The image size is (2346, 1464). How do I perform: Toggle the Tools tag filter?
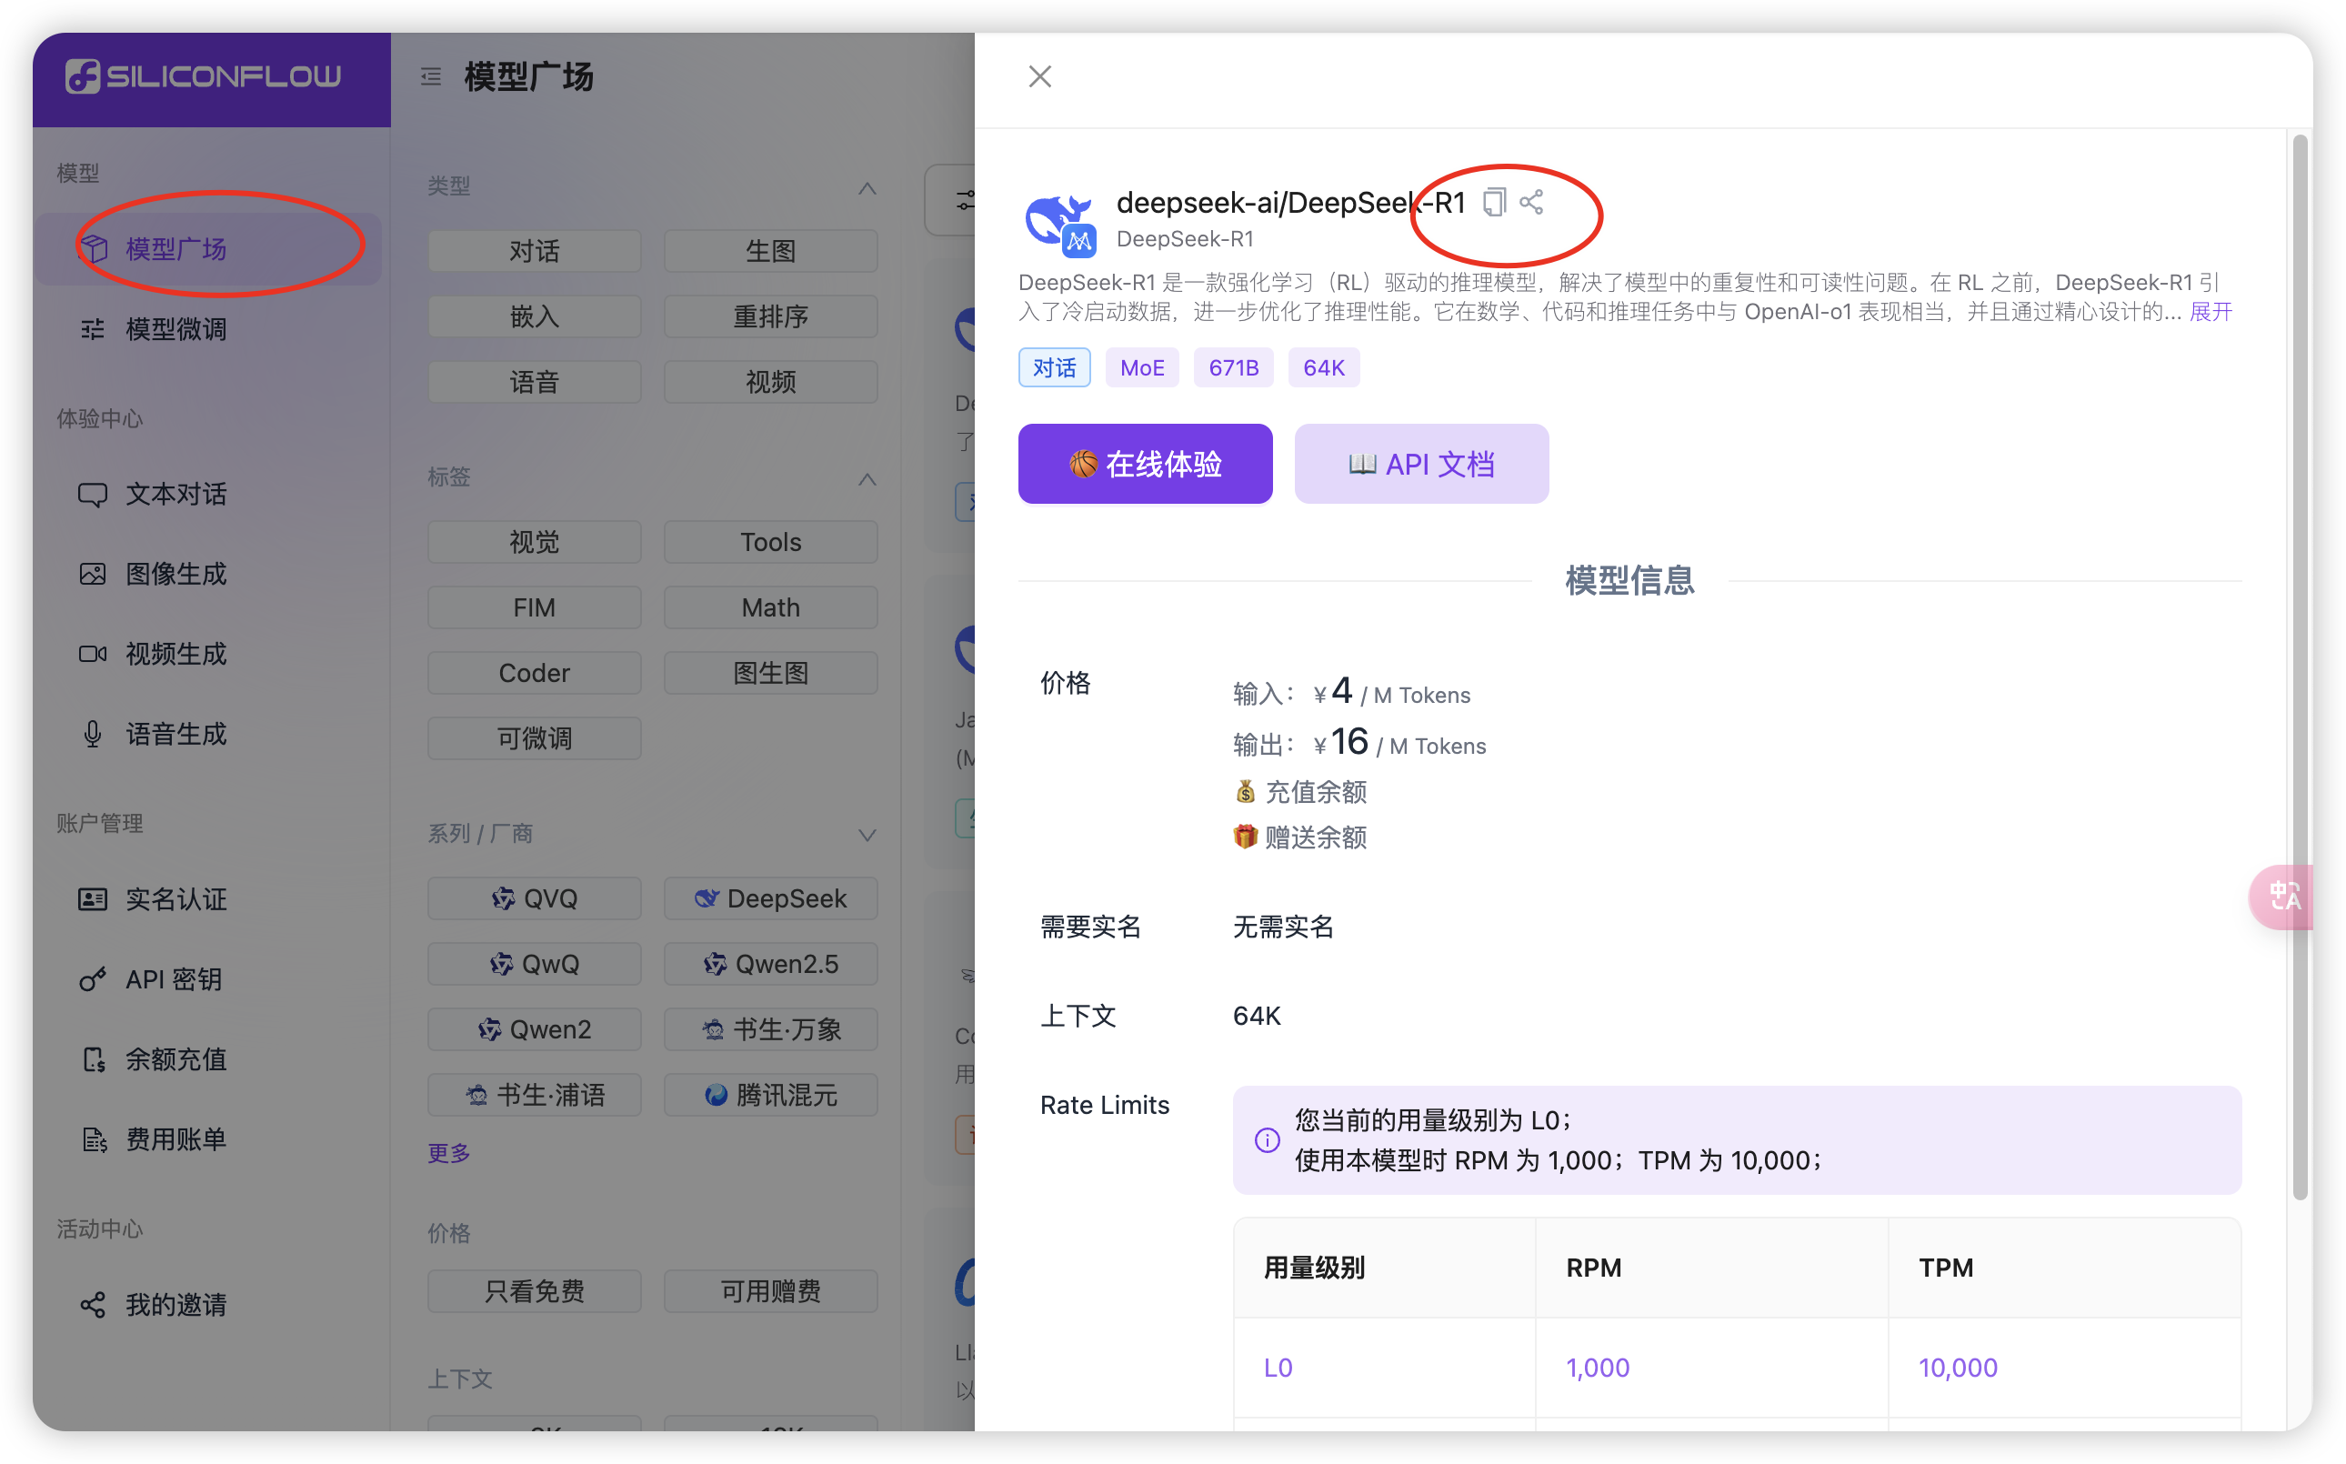771,542
